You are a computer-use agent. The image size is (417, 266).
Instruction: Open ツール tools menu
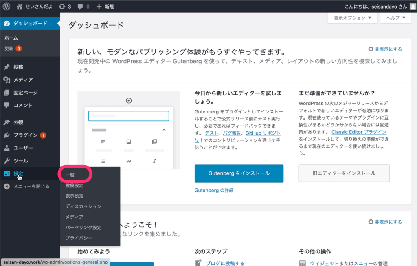(x=20, y=161)
